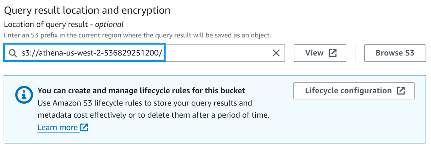Click the external-link icon on the View button
The width and height of the screenshot is (431, 150).
(333, 53)
